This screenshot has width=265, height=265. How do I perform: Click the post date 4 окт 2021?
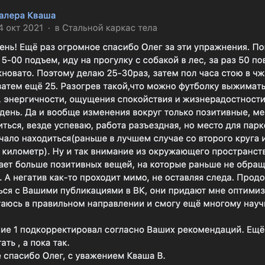point(22,28)
